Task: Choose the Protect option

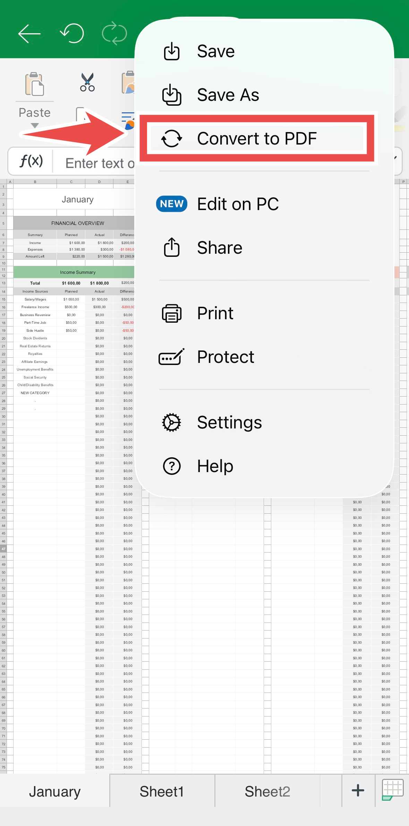Action: coord(264,357)
